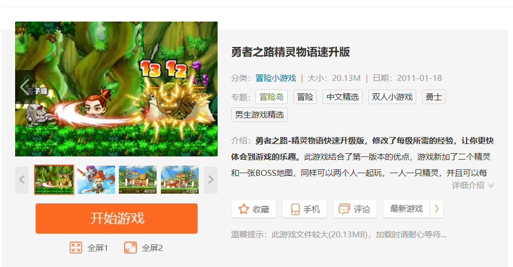The height and width of the screenshot is (267, 513).
Task: Select the second thumbnail with warrior characters
Action: [x=96, y=180]
